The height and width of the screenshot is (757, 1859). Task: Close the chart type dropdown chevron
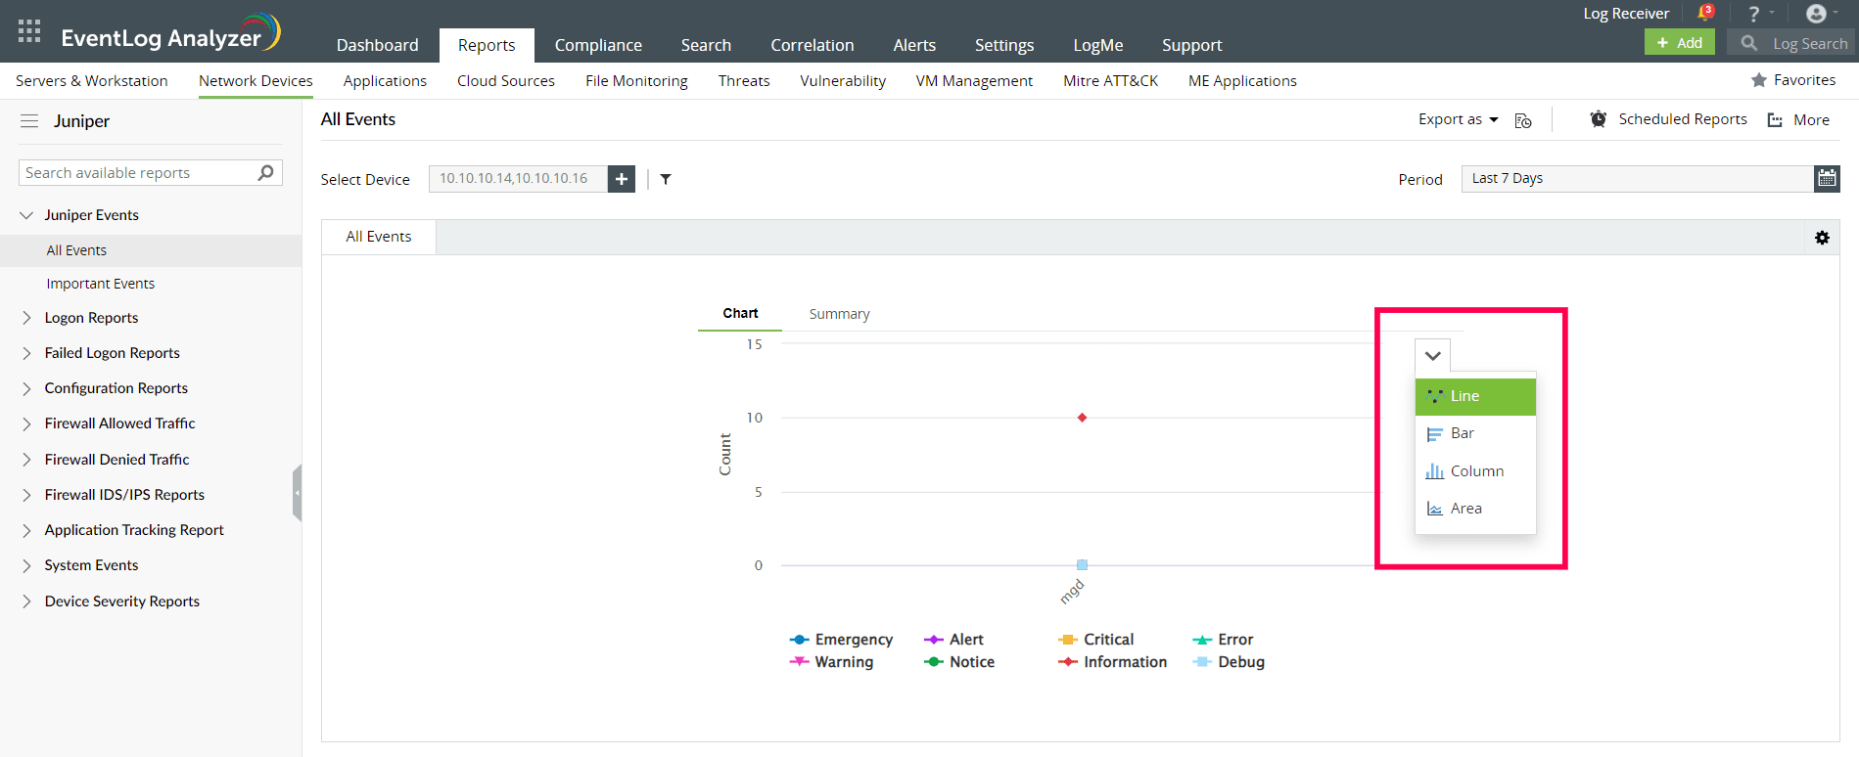coord(1432,356)
